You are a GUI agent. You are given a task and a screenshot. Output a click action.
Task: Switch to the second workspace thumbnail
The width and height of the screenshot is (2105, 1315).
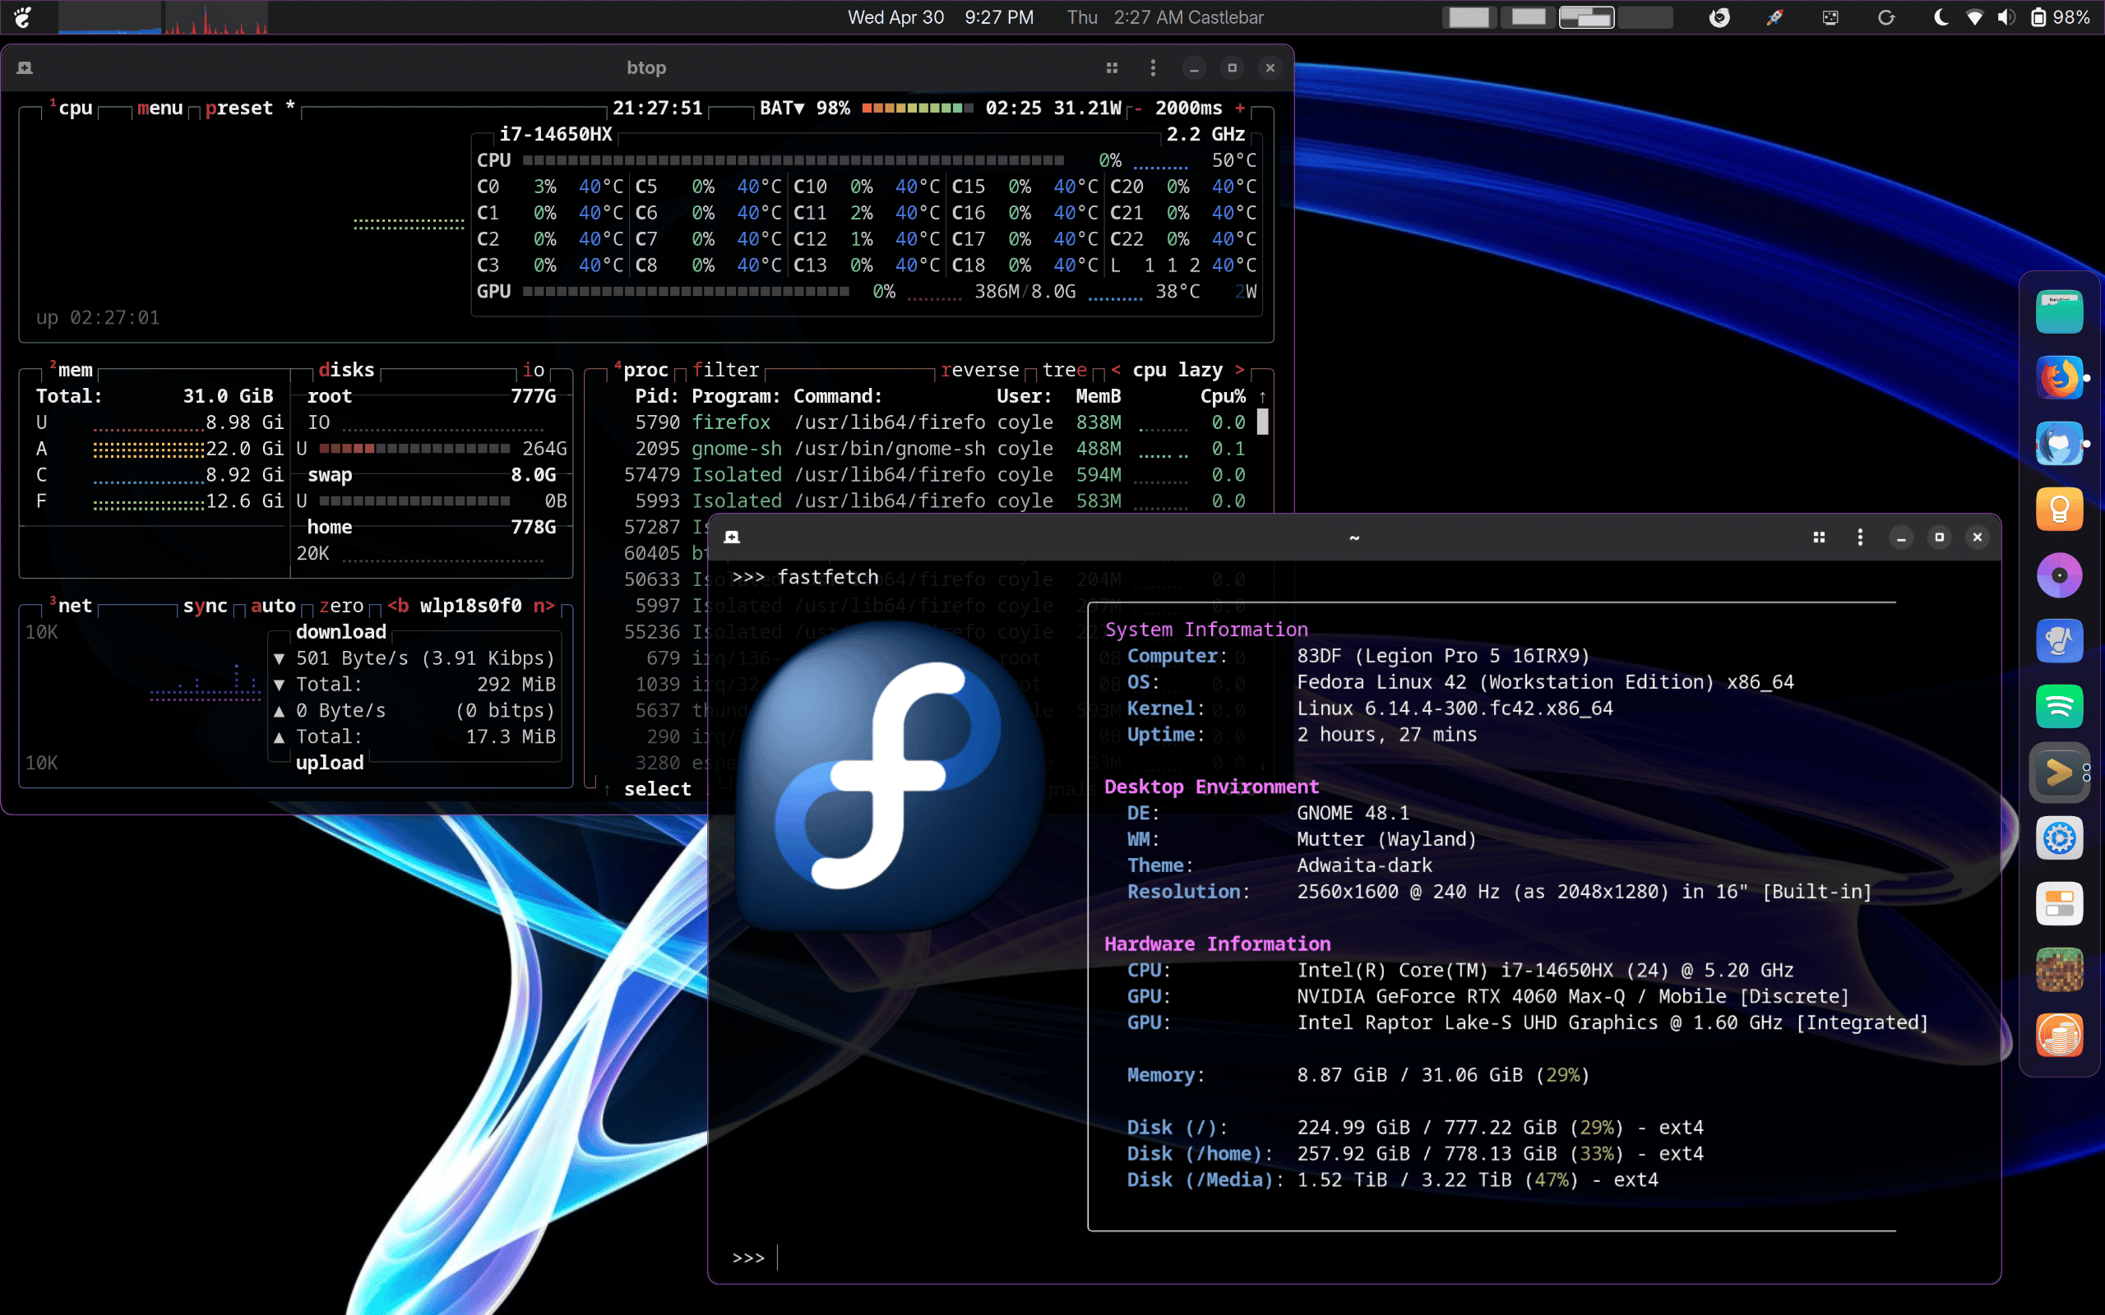1528,17
